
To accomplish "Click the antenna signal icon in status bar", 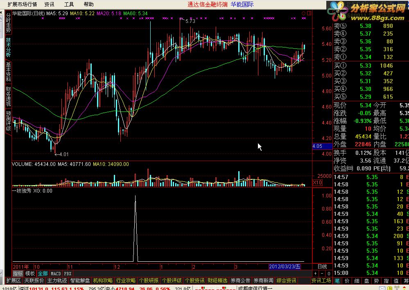I will click(397, 288).
